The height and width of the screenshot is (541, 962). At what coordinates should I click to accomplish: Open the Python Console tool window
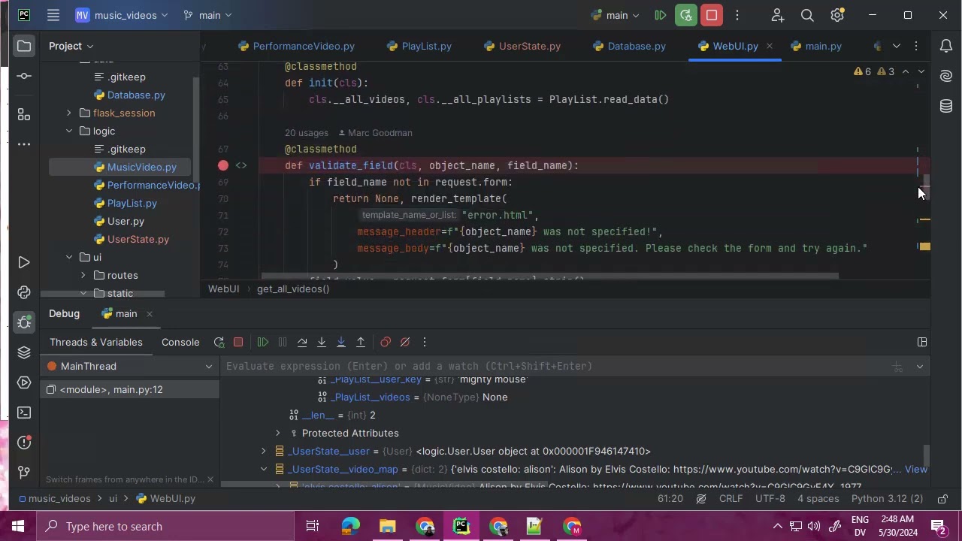[x=24, y=292]
